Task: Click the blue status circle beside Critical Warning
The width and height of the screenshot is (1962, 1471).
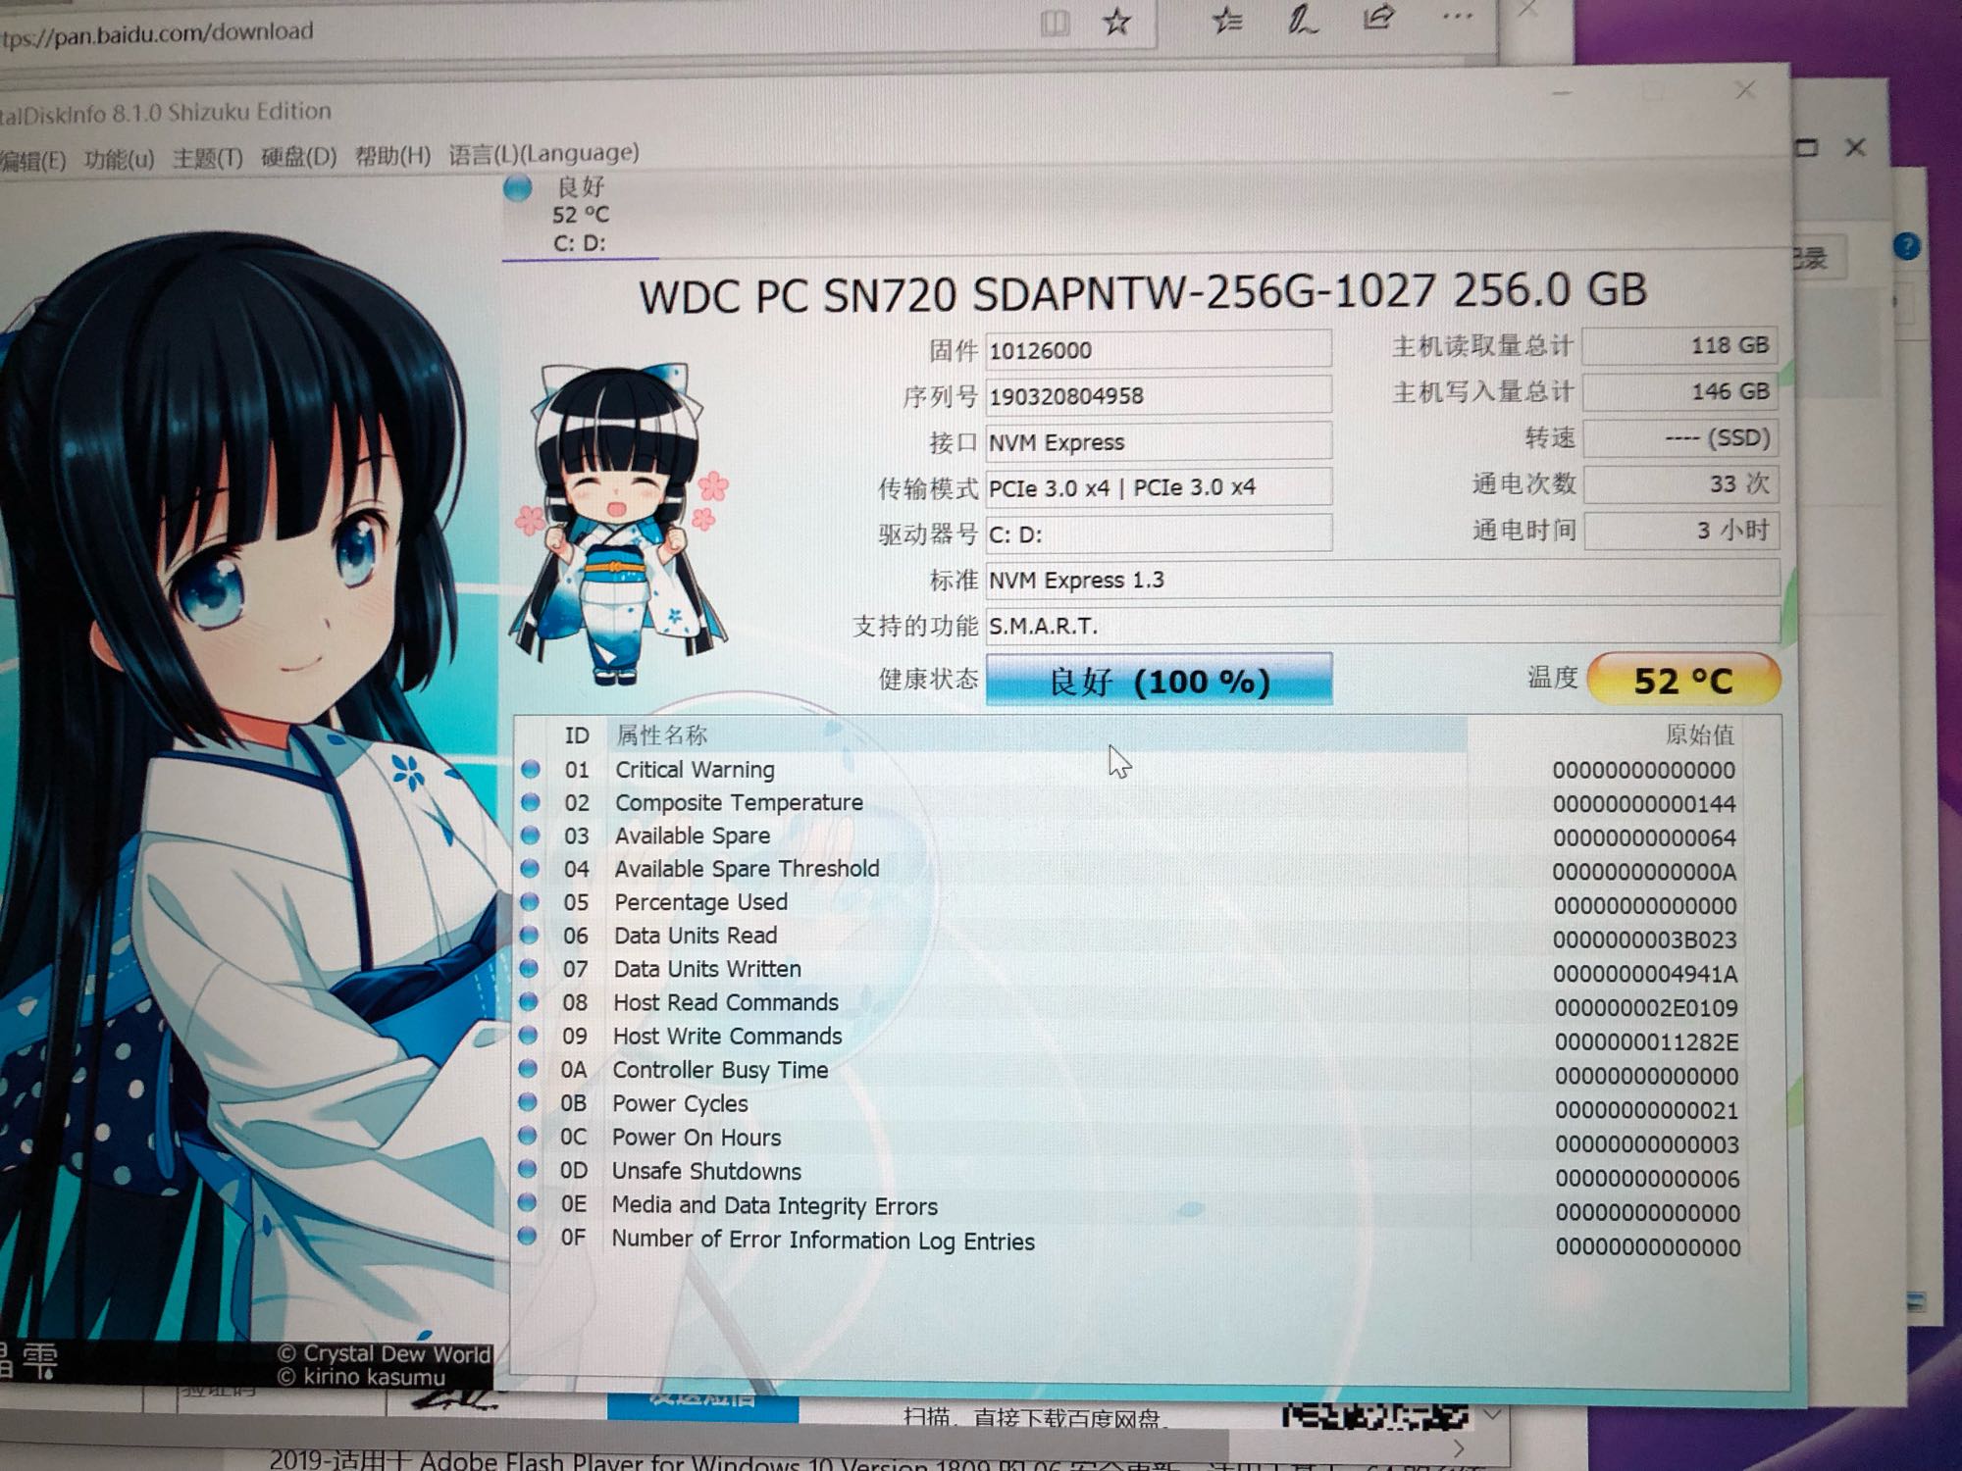Action: [531, 769]
